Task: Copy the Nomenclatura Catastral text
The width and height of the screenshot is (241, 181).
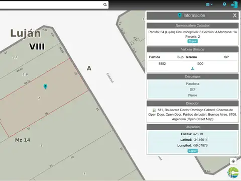Action: click(192, 41)
